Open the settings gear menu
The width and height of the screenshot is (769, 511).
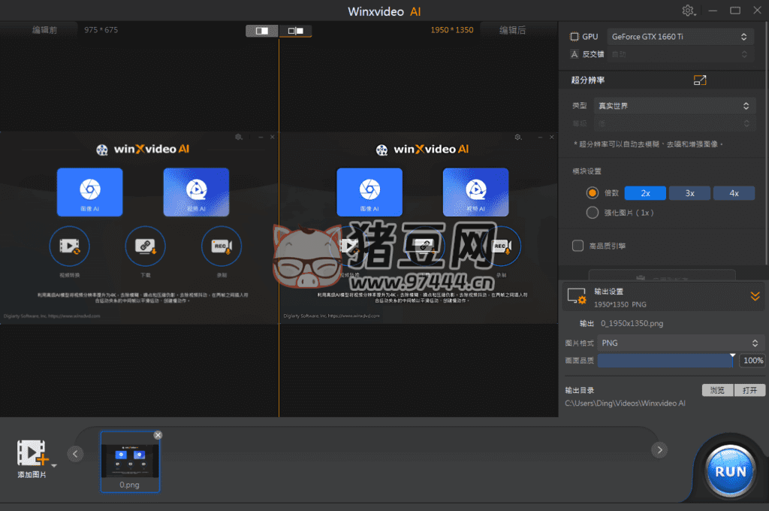[x=687, y=11]
